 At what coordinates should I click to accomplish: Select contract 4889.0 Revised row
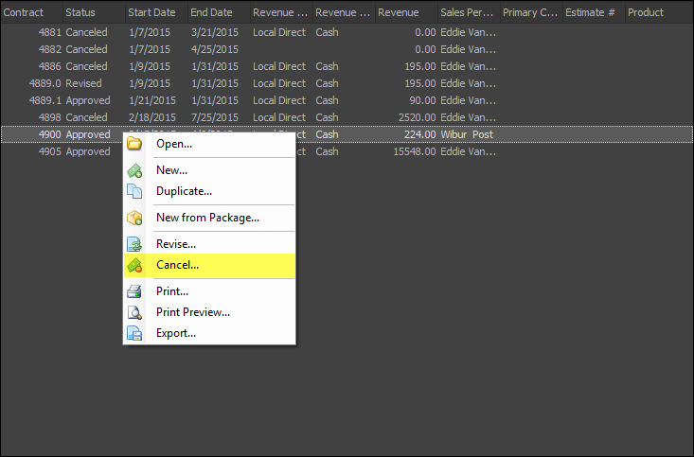click(x=347, y=83)
